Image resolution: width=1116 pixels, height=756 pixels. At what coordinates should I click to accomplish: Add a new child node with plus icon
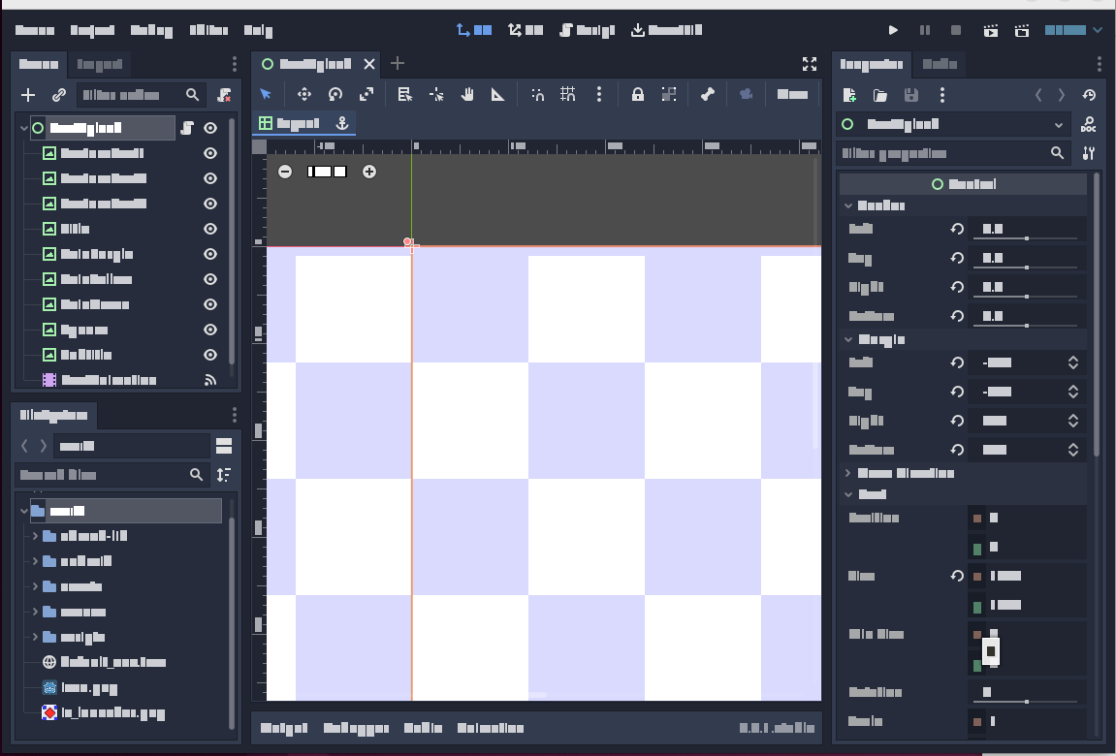(x=28, y=95)
